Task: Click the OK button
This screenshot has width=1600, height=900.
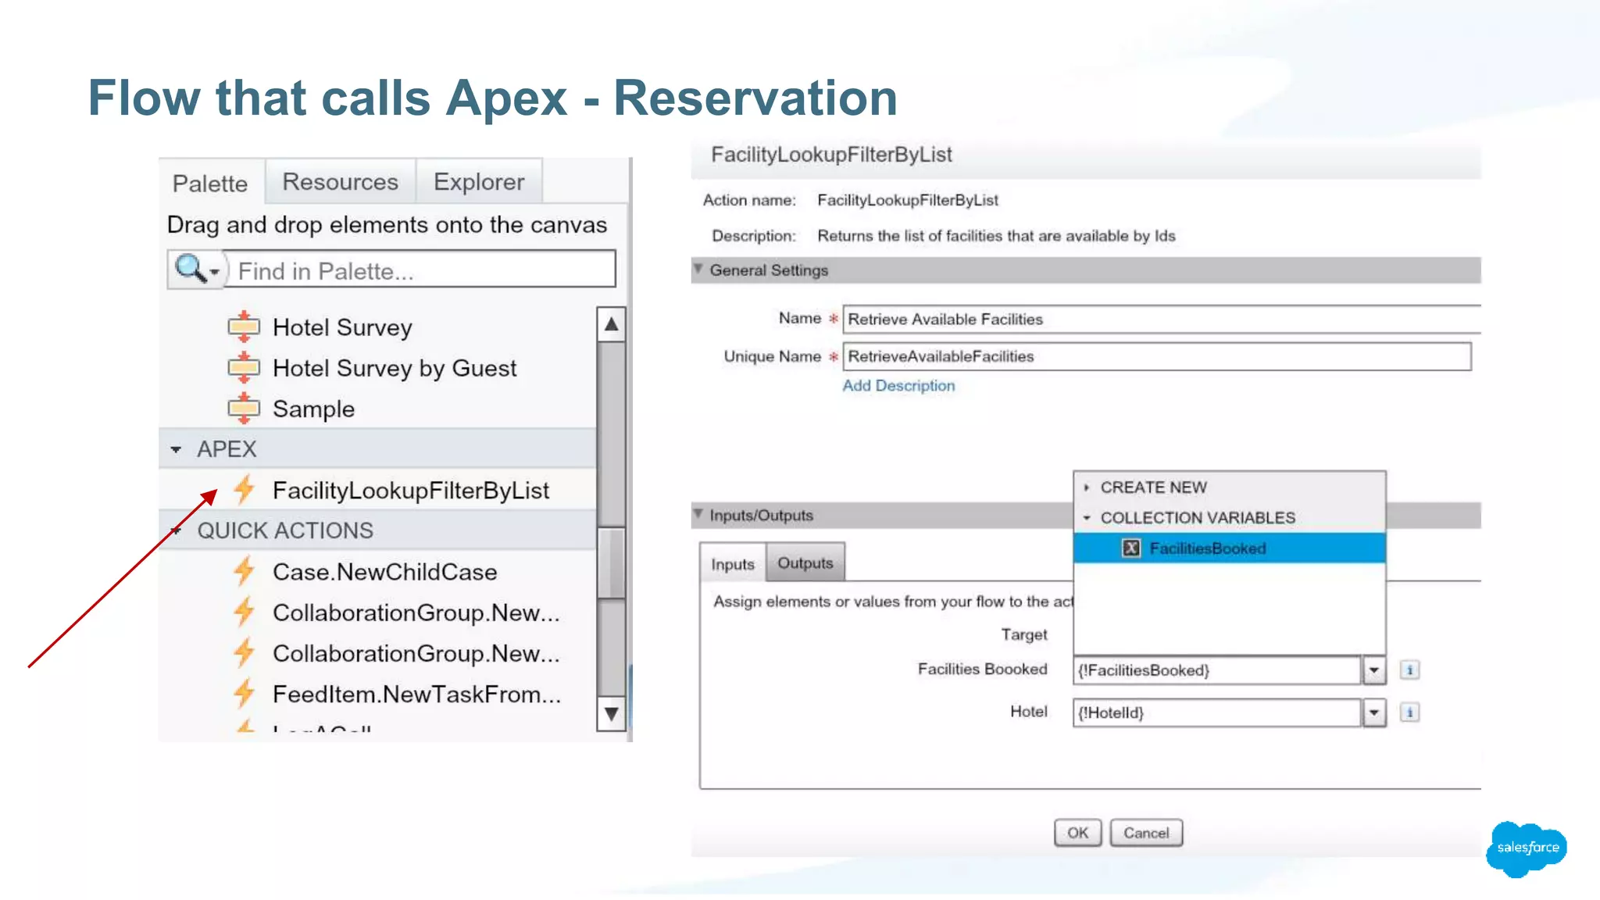Action: (x=1077, y=832)
